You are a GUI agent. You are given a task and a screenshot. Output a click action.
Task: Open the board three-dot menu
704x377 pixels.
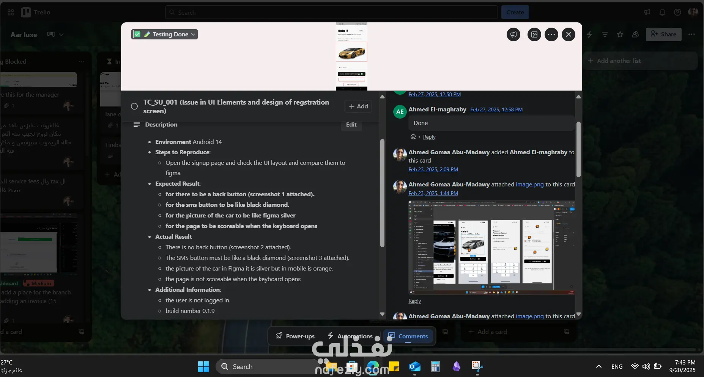[x=691, y=34]
